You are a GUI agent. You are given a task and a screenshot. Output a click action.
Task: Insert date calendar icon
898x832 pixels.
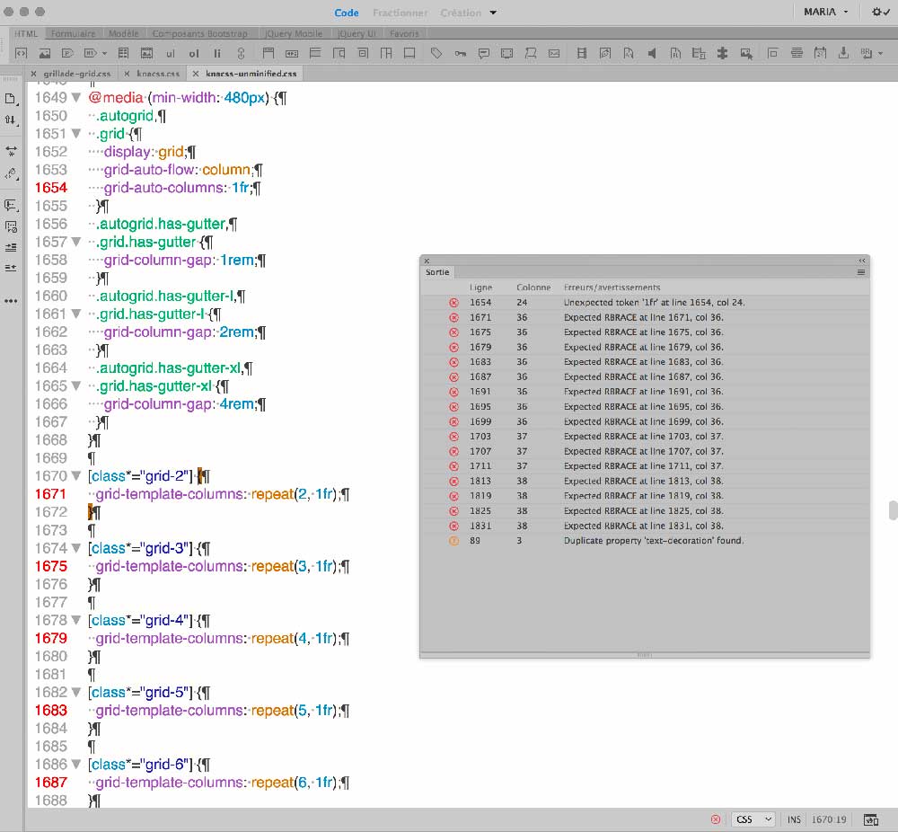pos(821,53)
